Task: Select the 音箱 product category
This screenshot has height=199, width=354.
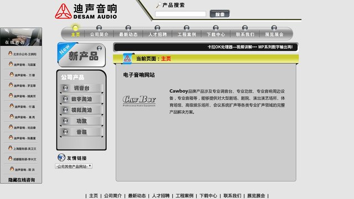Action: point(81,132)
